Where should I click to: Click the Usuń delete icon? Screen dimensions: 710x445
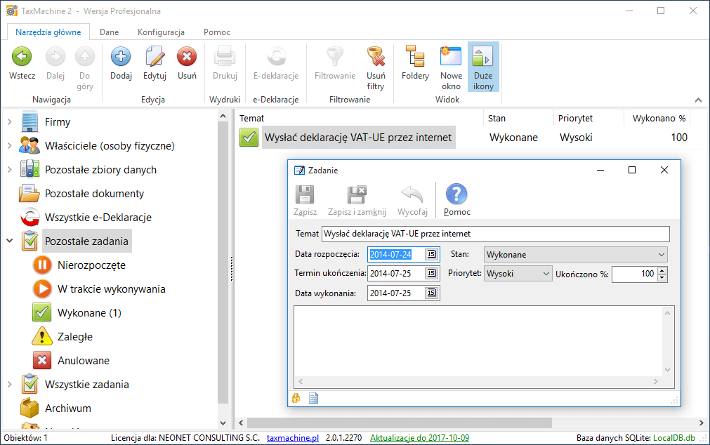[x=187, y=58]
